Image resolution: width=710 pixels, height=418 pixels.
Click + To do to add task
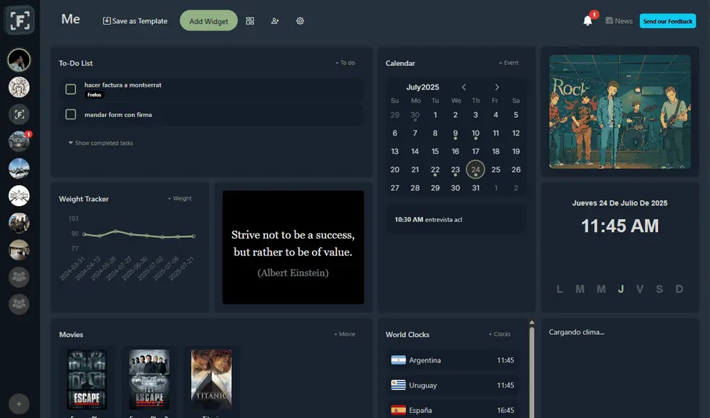click(x=345, y=63)
